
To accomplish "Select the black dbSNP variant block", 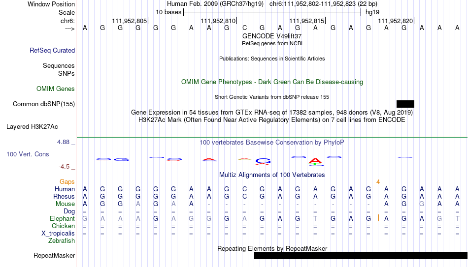I will (x=405, y=104).
